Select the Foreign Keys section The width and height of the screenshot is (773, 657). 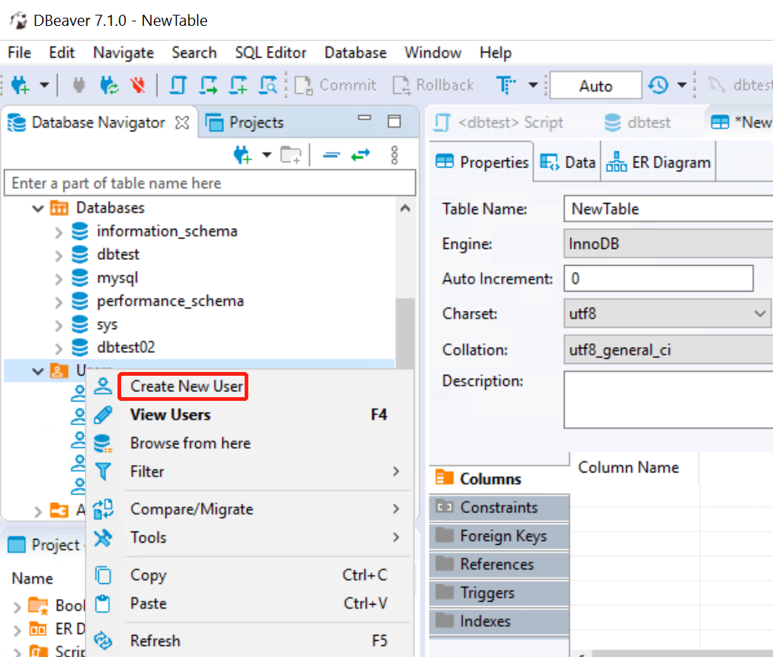[503, 536]
